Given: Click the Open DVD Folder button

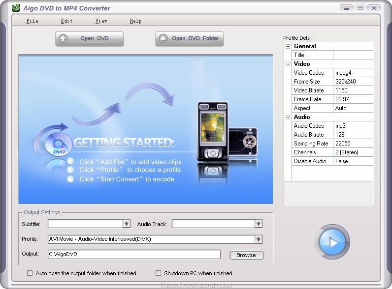Looking at the screenshot, I should click(190, 38).
